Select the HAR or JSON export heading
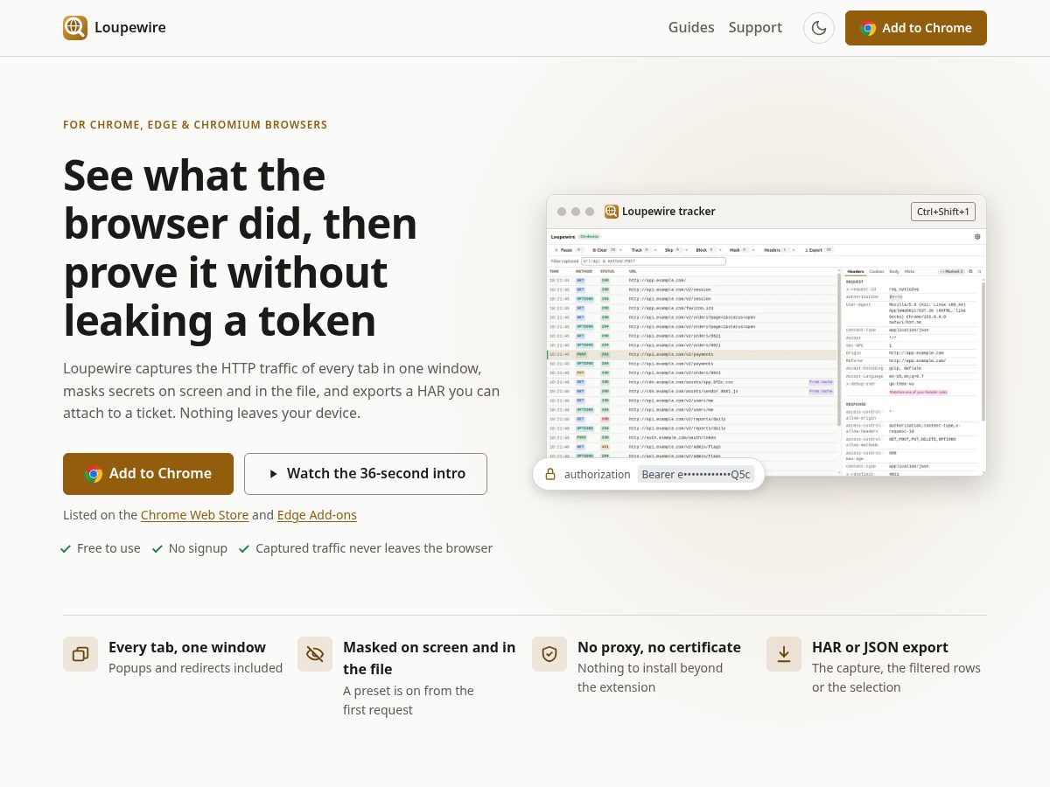Viewport: 1050px width, 787px height. 880,647
